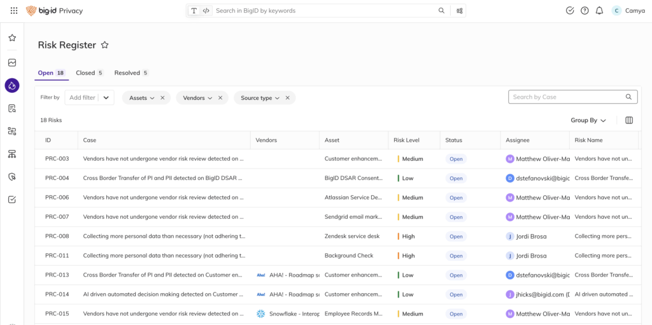Expand the Add filter dropdown
Viewport: 652px width, 325px height.
pos(106,98)
